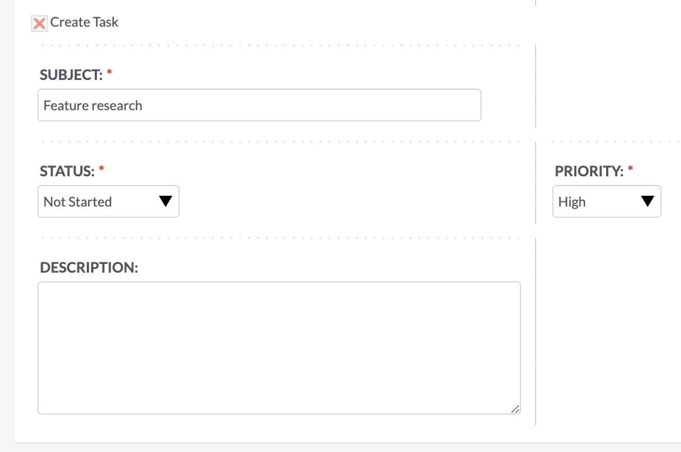Click inside the Feature research subject field
Screen dimensions: 681x452
pos(258,105)
